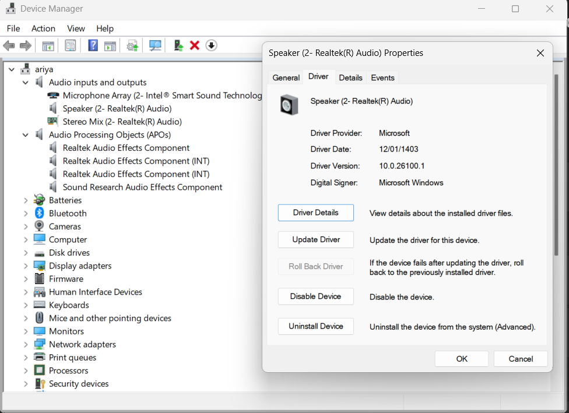Click the Uninstall Device button

tap(316, 326)
